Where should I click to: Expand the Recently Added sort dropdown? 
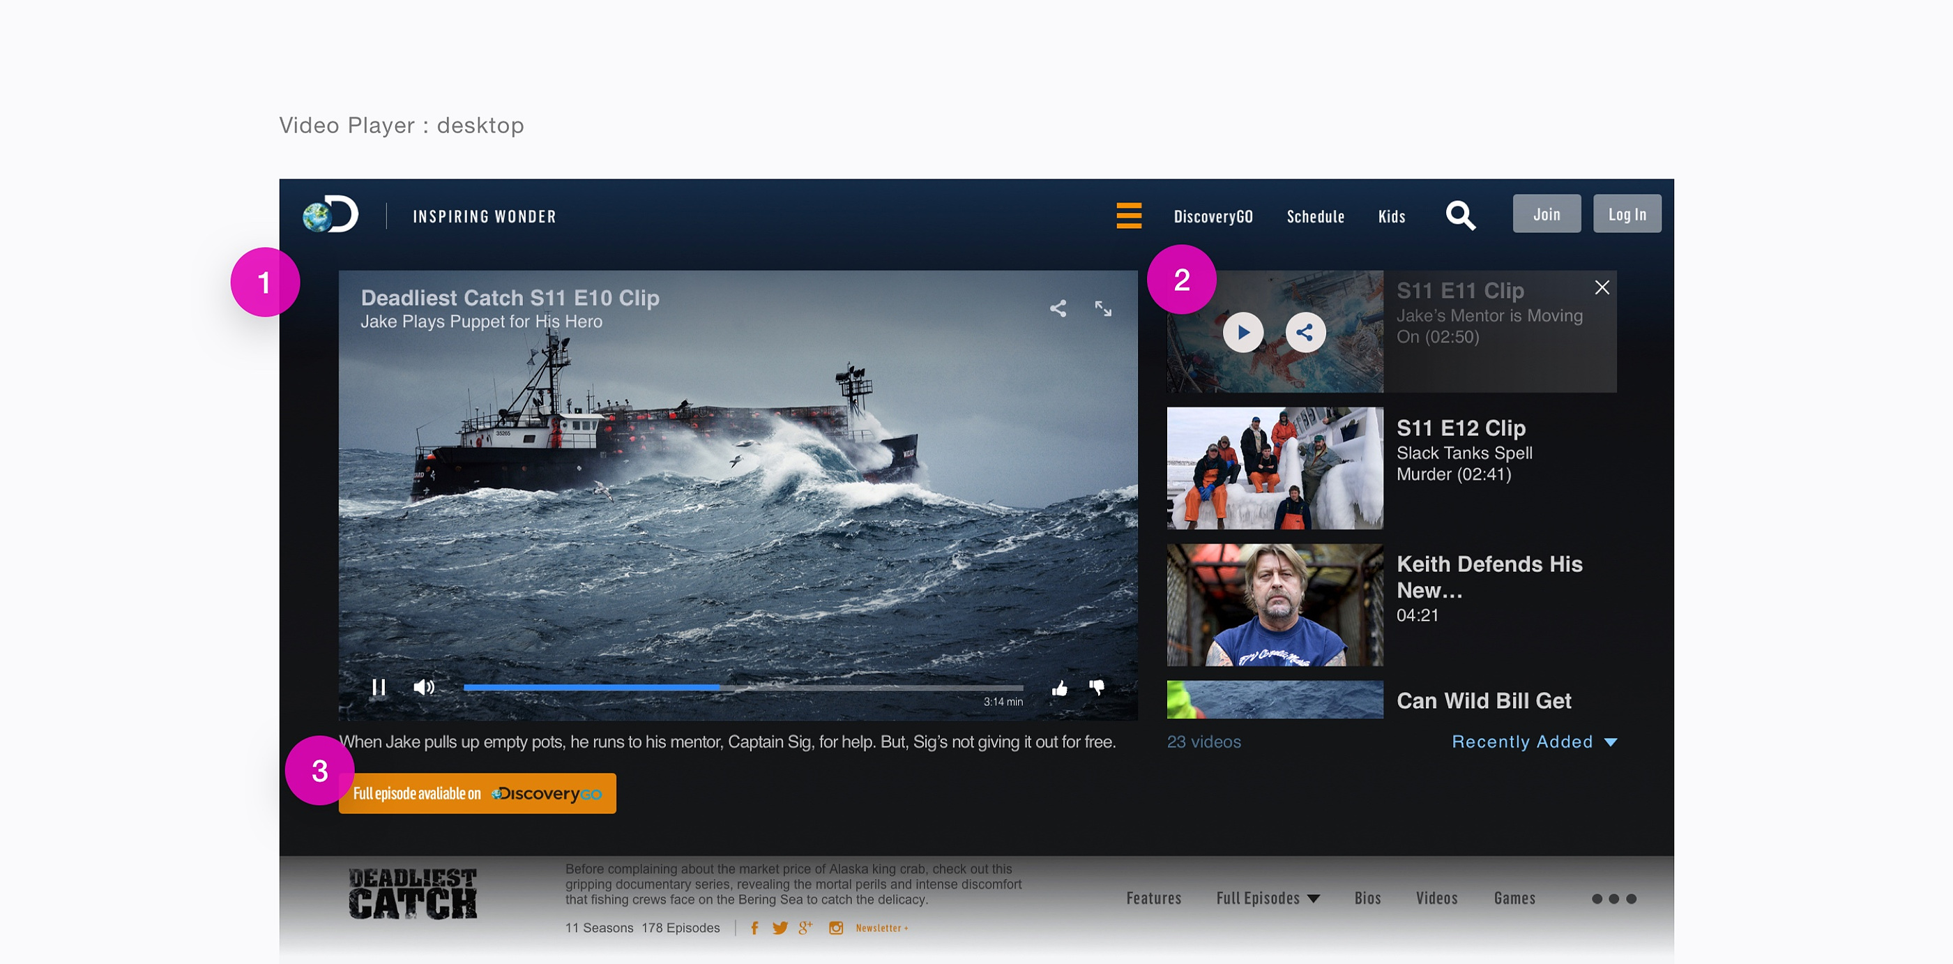(1535, 741)
